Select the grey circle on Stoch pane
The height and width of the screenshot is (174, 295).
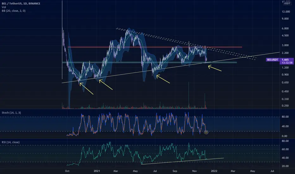point(206,132)
